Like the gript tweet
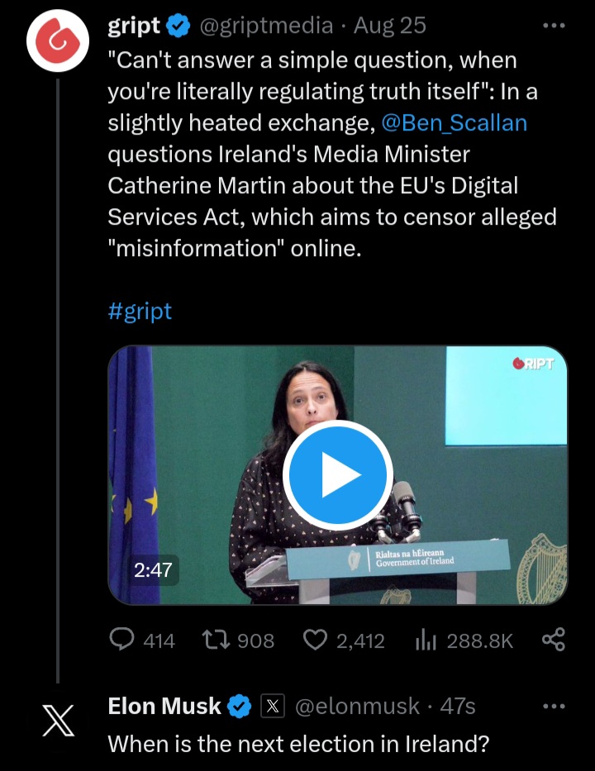Viewport: 595px width, 771px height. tap(316, 640)
